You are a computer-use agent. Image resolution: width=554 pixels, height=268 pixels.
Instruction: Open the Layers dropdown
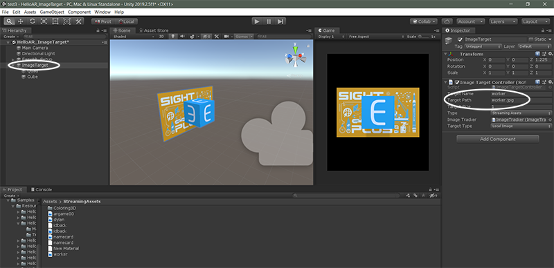[x=503, y=21]
